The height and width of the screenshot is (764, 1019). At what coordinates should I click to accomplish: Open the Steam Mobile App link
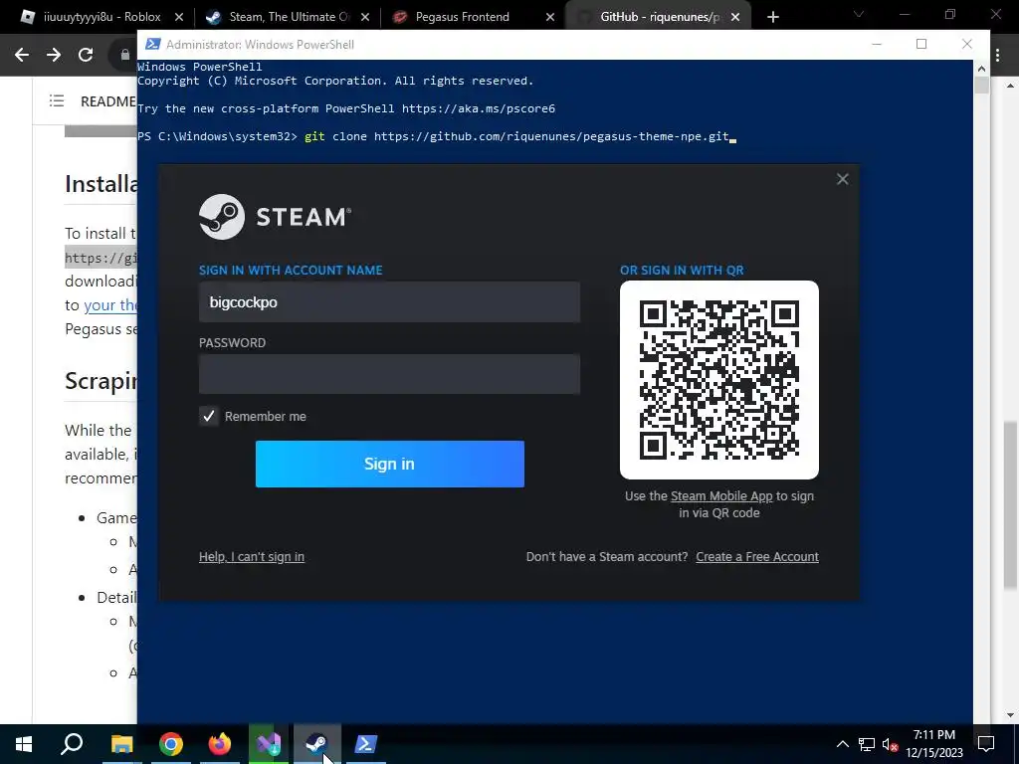[x=721, y=496]
